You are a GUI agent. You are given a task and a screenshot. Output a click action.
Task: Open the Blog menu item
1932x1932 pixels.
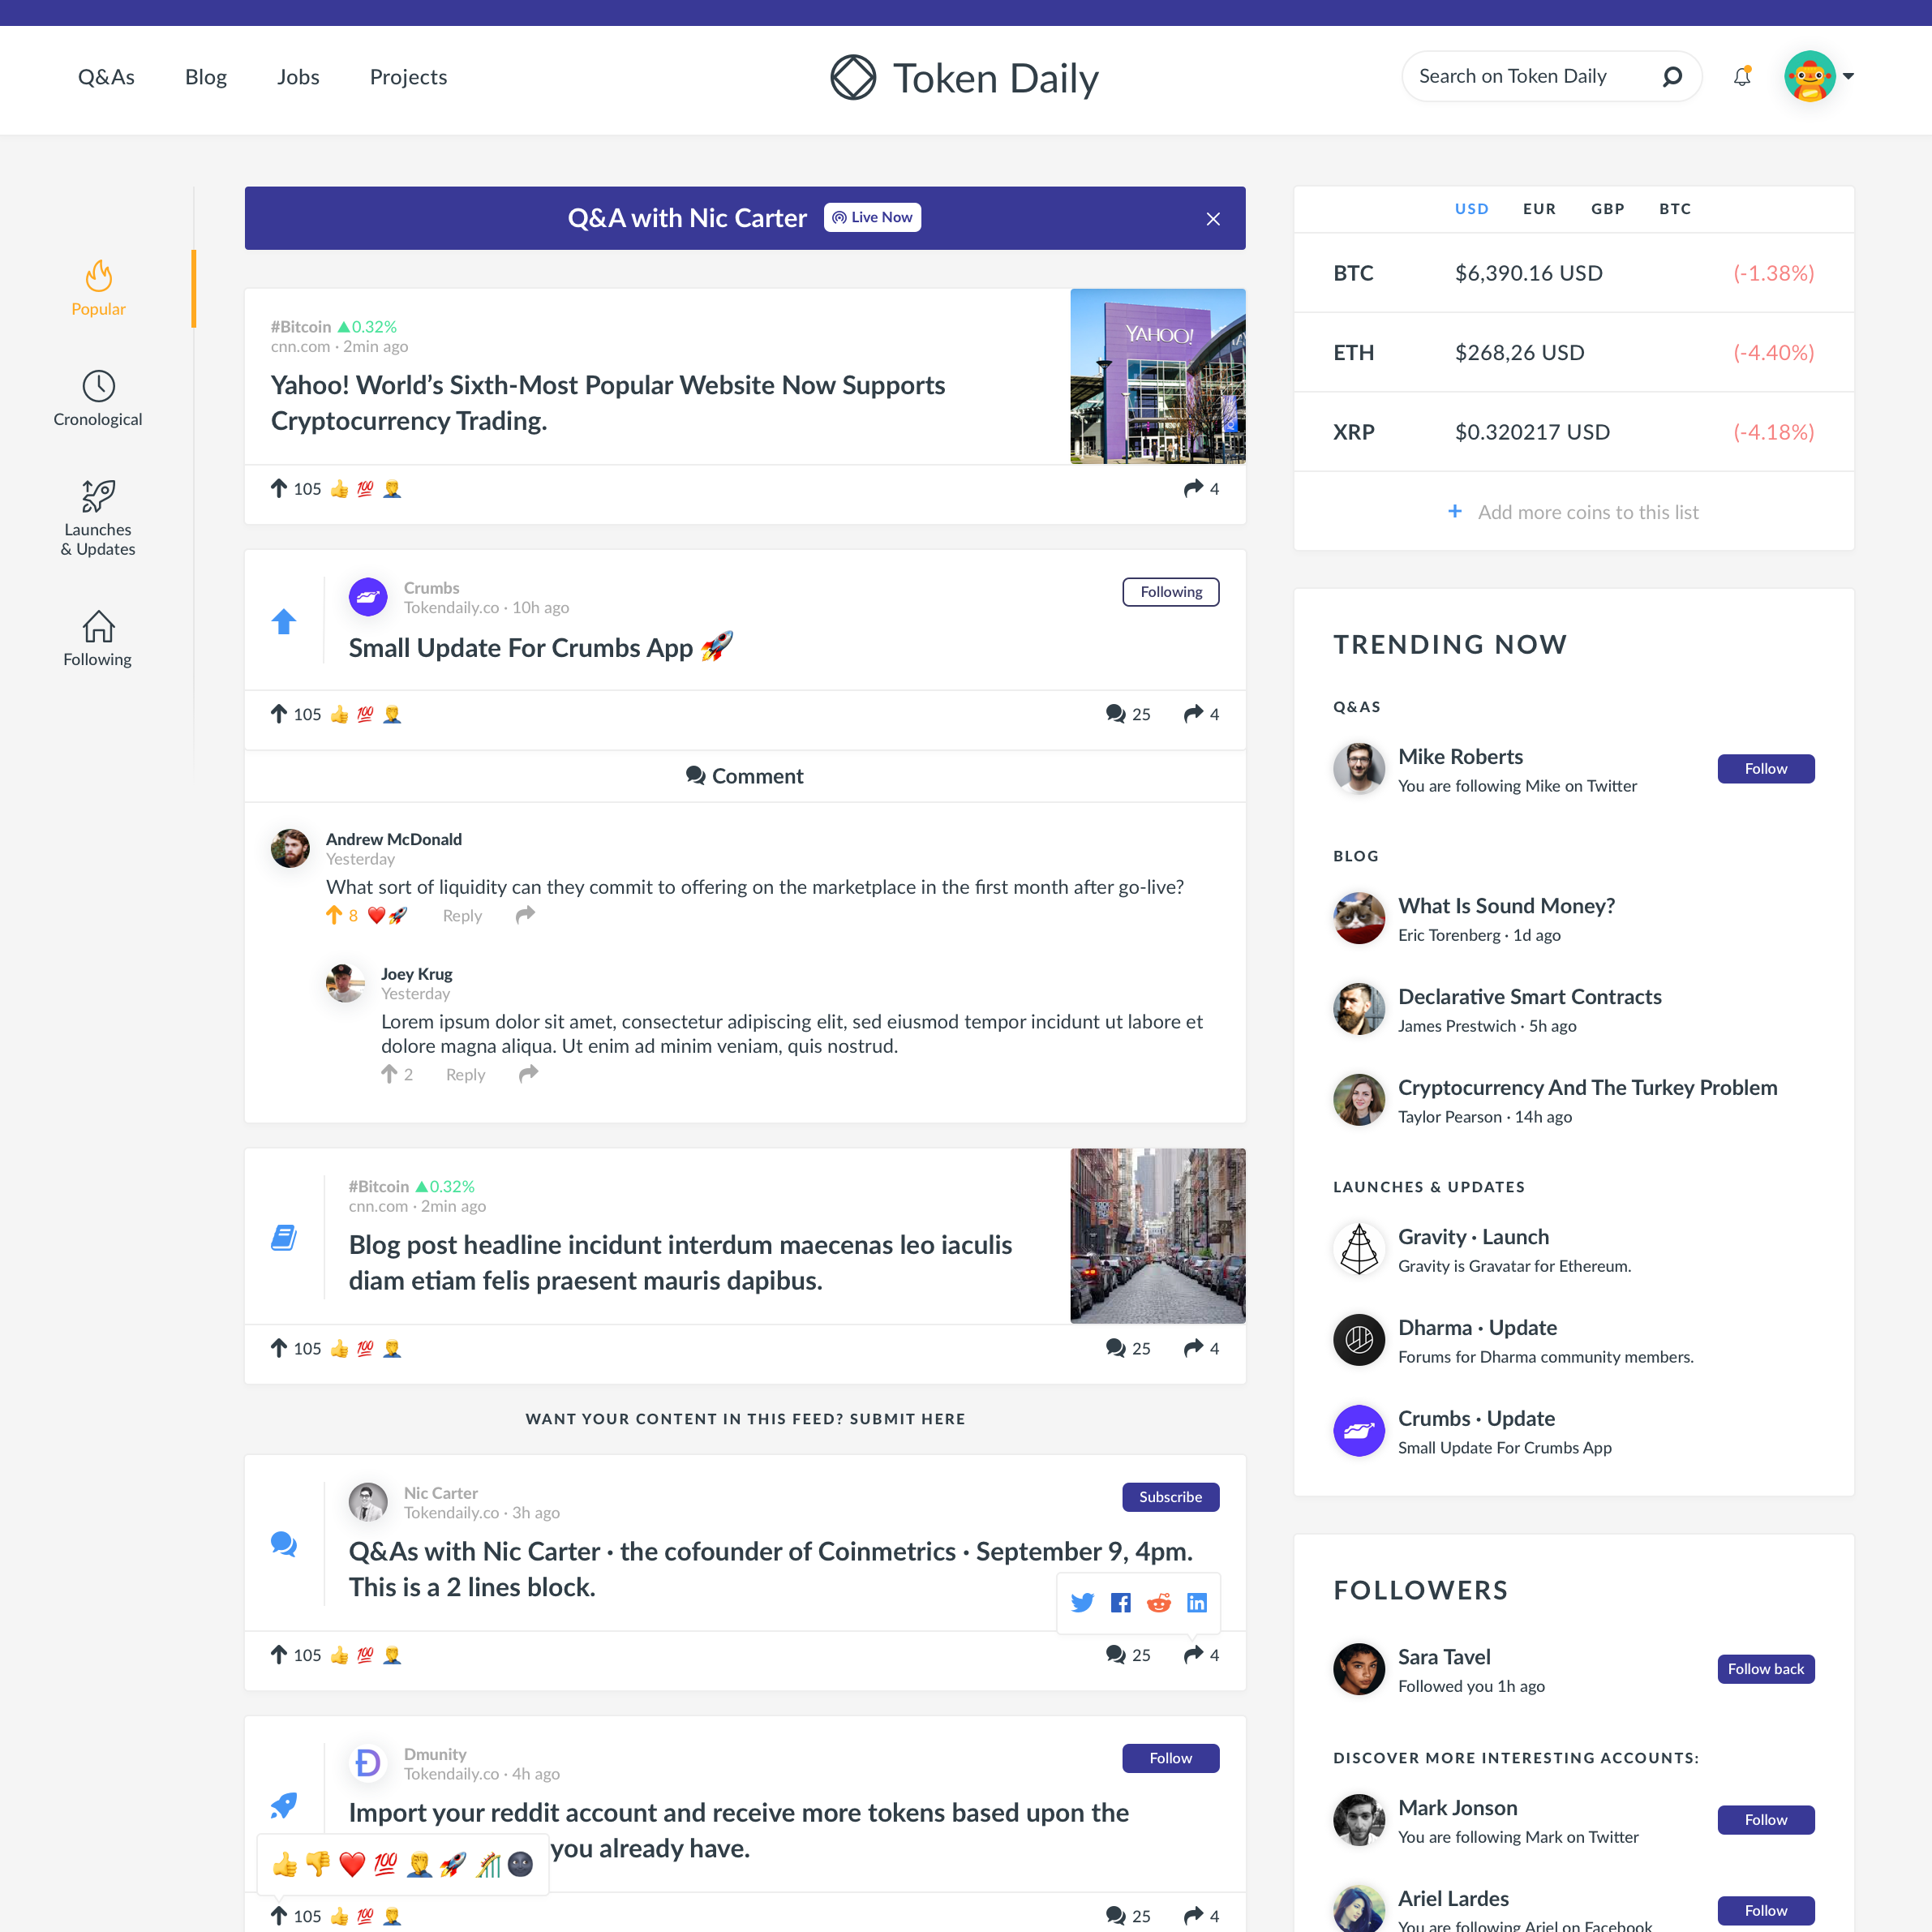click(206, 77)
